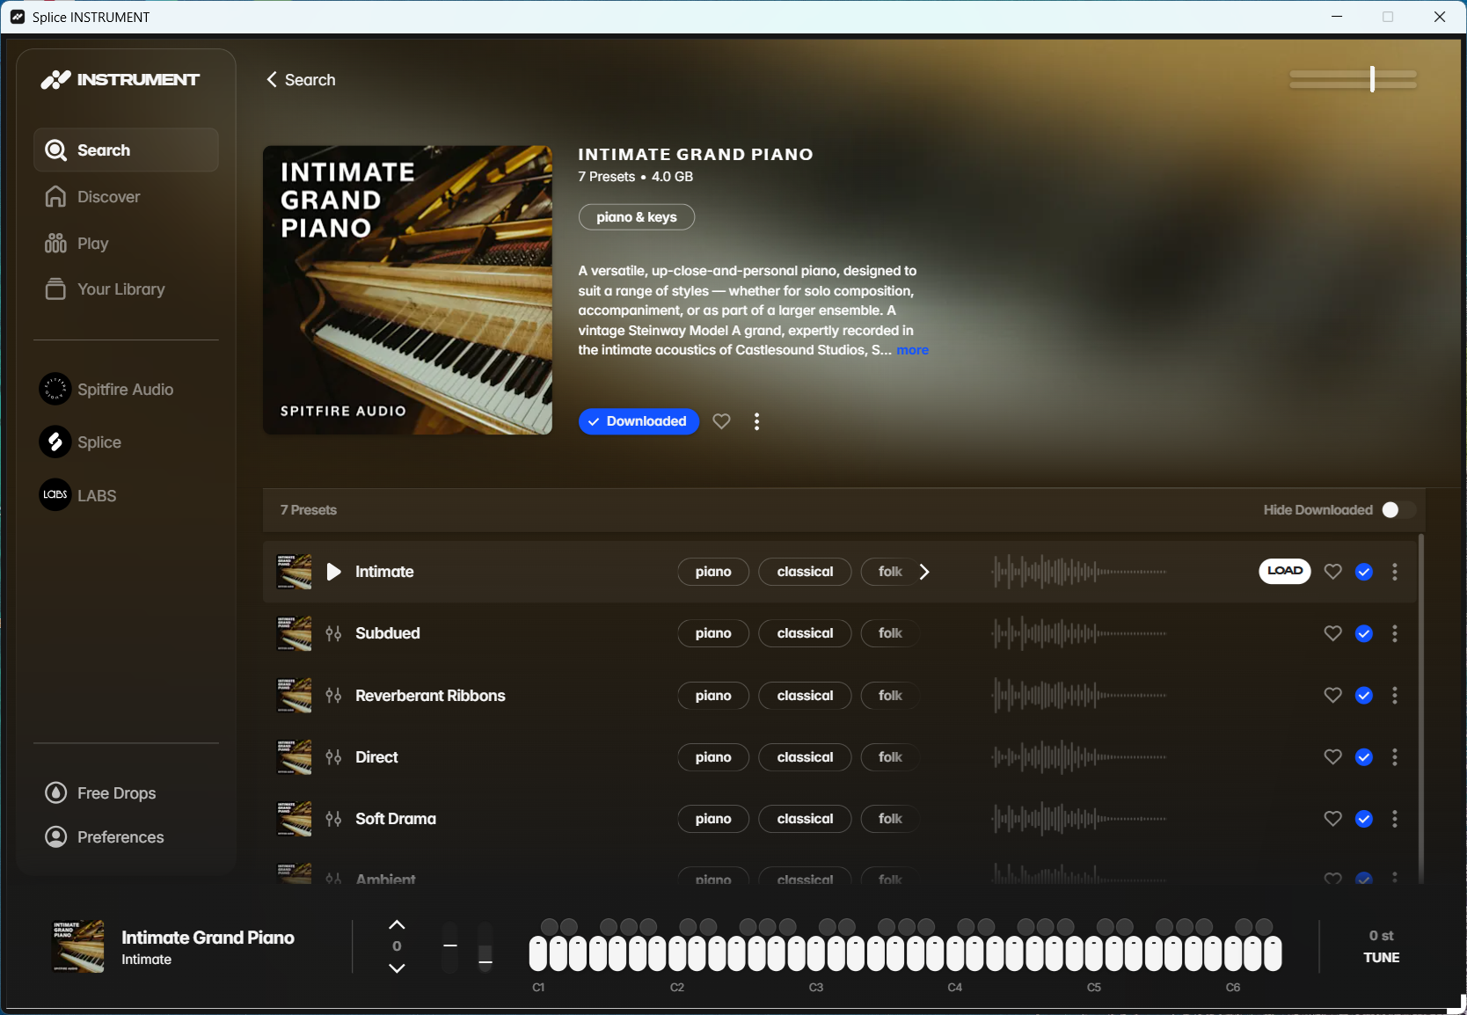Viewport: 1467px width, 1015px height.
Task: Shift octave up with arrow
Action: point(397,924)
